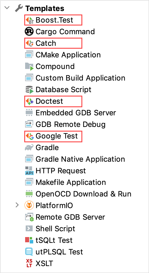The width and height of the screenshot is (149, 273).
Task: Choose Embedded GDB Server template
Action: pyautogui.click(x=70, y=113)
